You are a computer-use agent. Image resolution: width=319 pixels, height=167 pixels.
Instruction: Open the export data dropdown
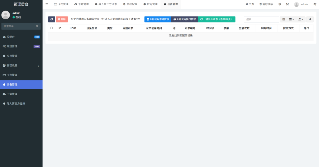[301, 19]
